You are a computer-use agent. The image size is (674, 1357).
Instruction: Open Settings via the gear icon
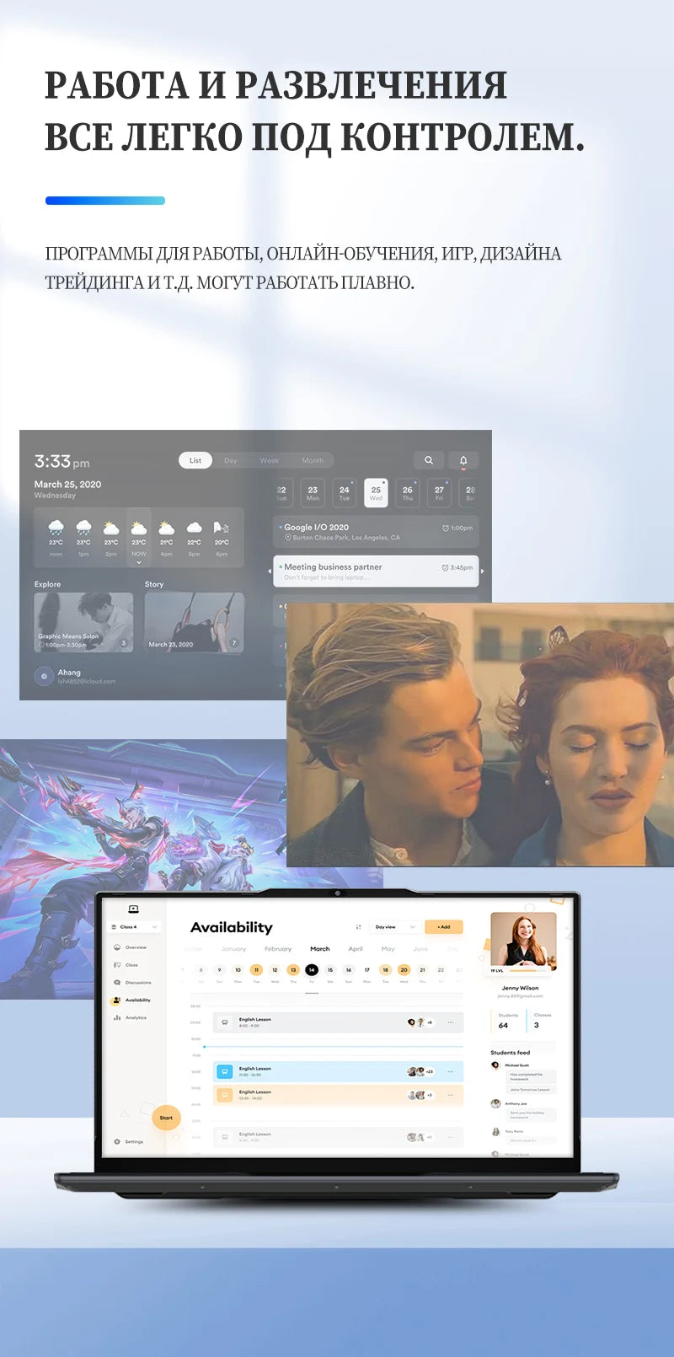click(117, 1141)
